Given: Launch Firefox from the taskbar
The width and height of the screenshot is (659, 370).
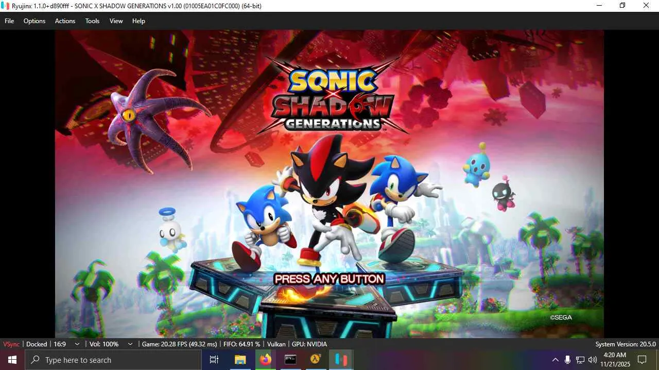Looking at the screenshot, I should click(265, 360).
